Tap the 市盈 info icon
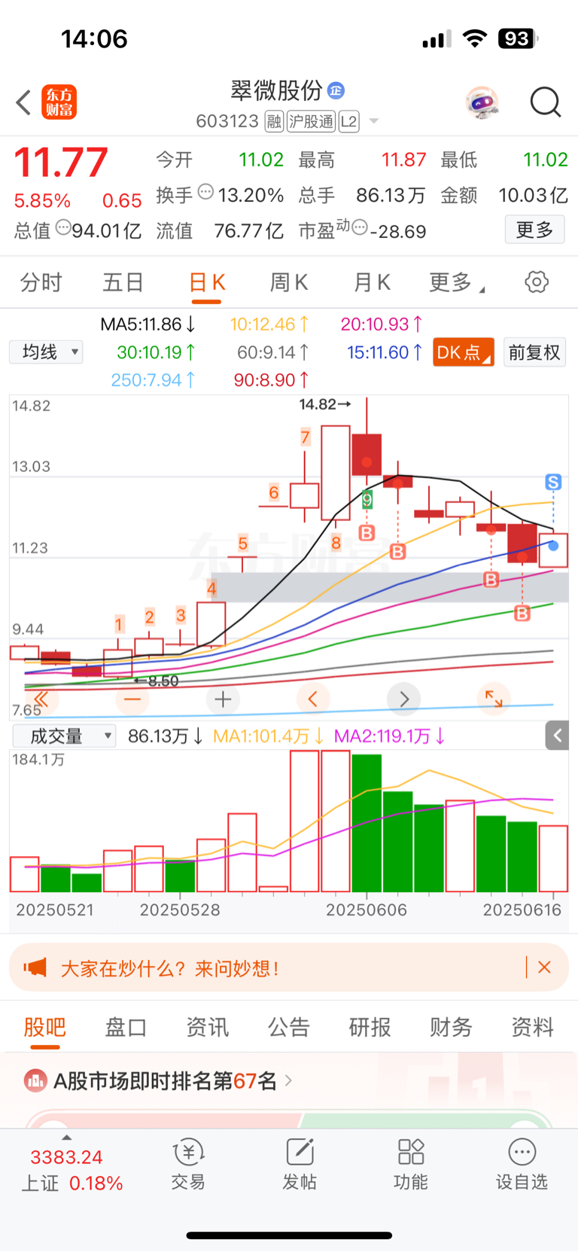 coord(360,227)
